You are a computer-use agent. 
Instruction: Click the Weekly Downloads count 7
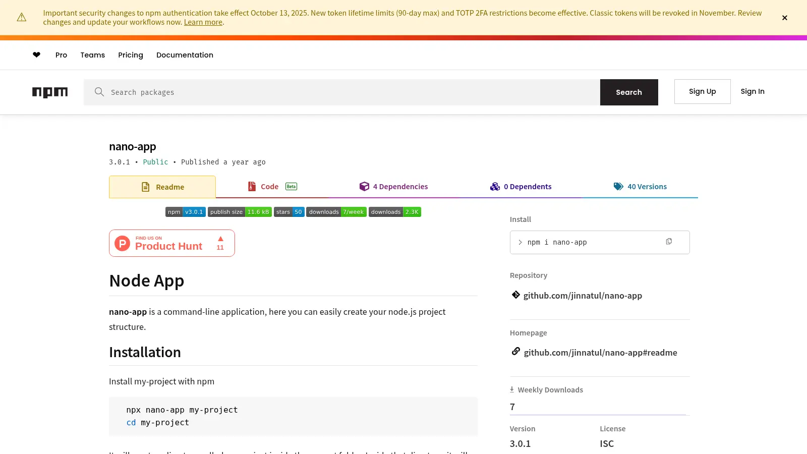(512, 407)
